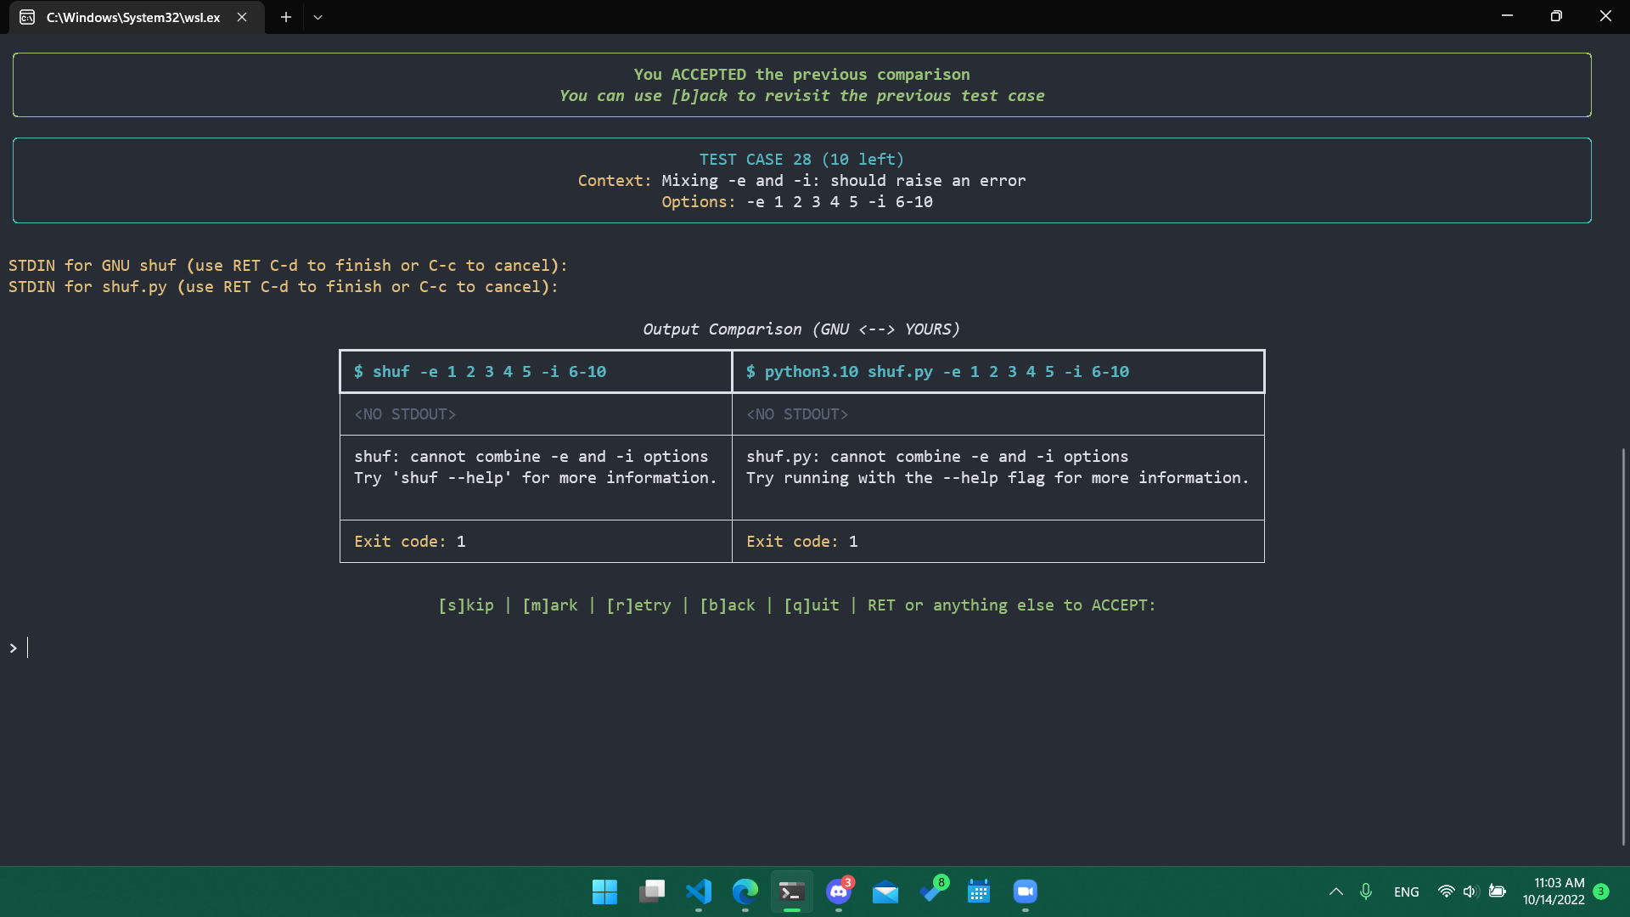Screen dimensions: 1630x917
Task: Open the Wi-Fi network tray icon
Action: point(1446,892)
